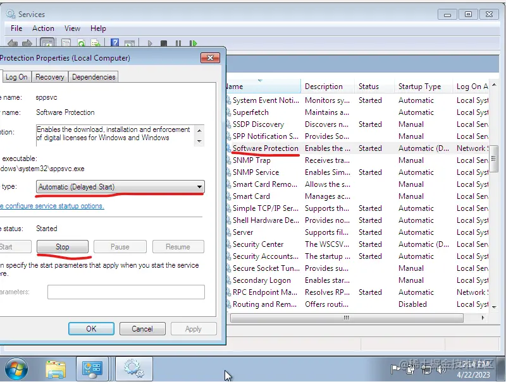The image size is (506, 382).
Task: Click the Pause Service toolbar icon
Action: point(178,43)
